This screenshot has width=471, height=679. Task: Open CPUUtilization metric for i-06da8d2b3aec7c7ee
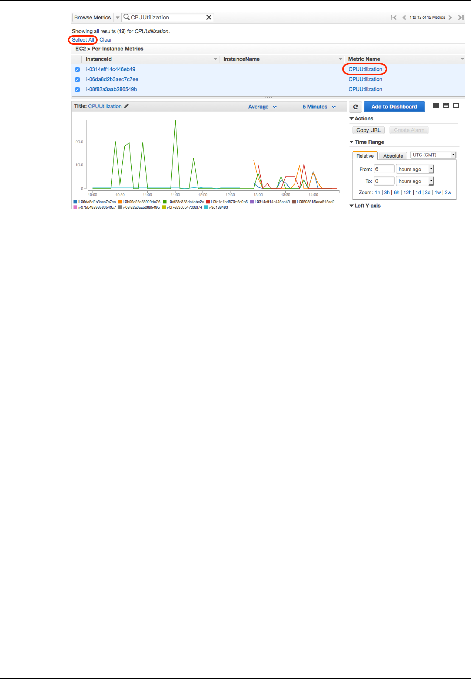pyautogui.click(x=365, y=79)
